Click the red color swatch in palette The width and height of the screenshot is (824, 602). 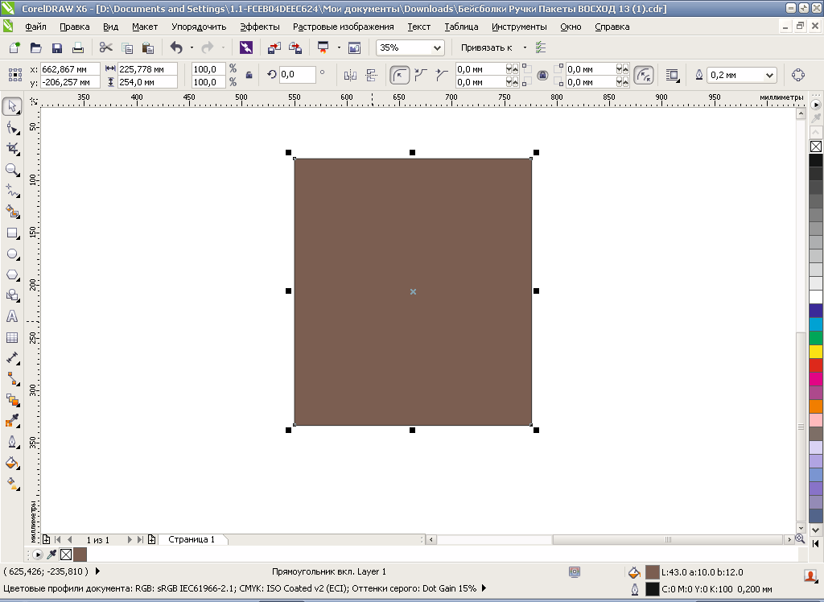(x=816, y=365)
